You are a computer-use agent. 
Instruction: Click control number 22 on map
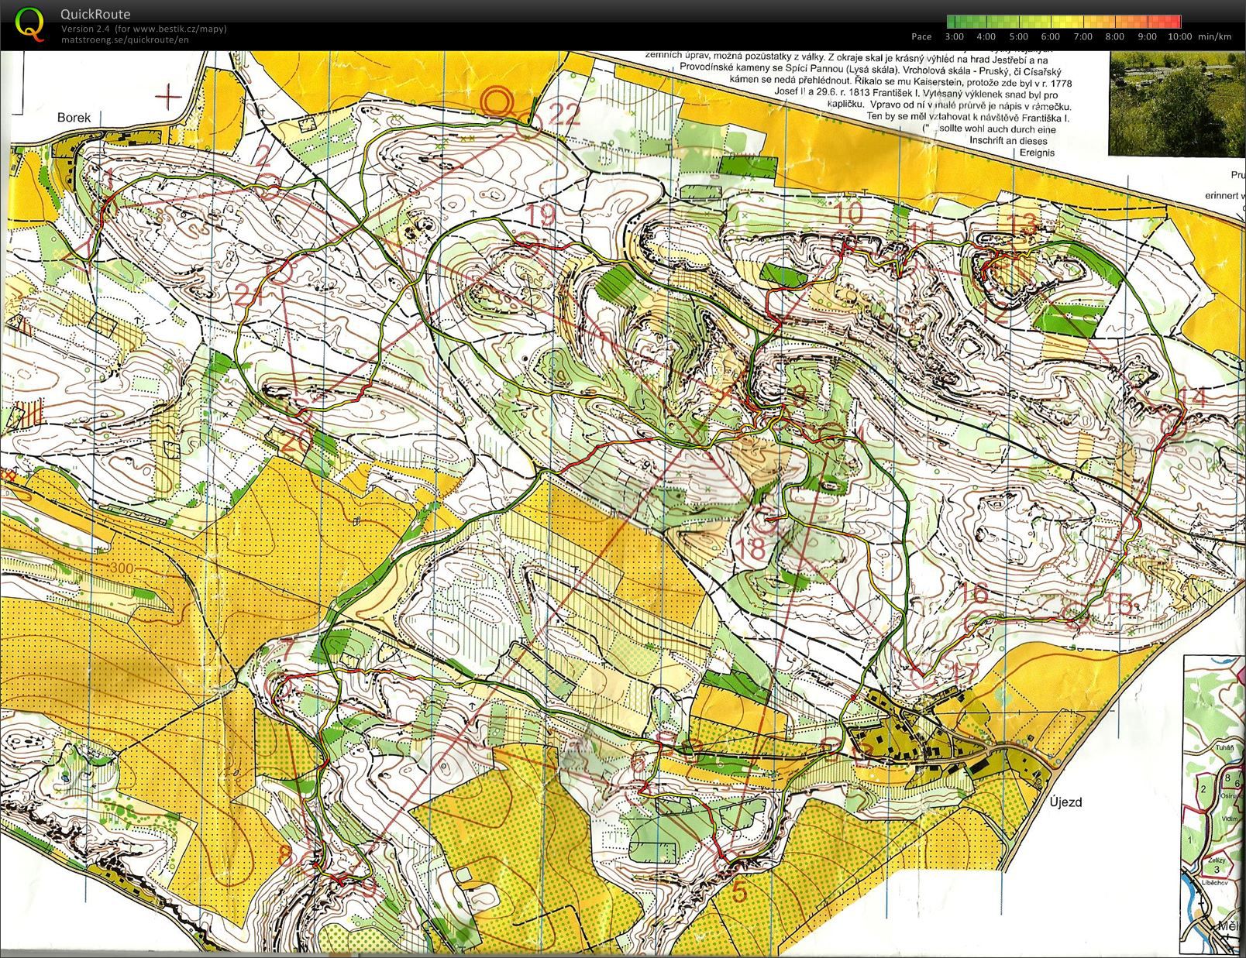point(564,115)
